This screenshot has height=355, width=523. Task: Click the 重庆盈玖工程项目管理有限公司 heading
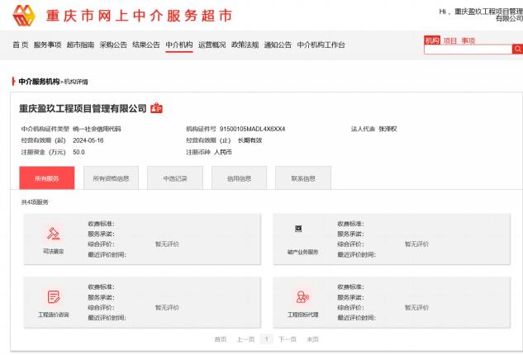[x=83, y=108]
